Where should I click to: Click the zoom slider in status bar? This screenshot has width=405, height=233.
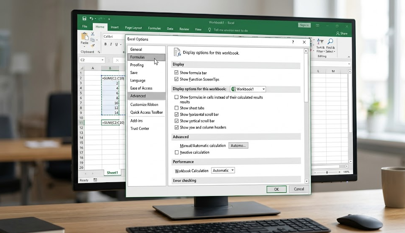tap(327, 172)
